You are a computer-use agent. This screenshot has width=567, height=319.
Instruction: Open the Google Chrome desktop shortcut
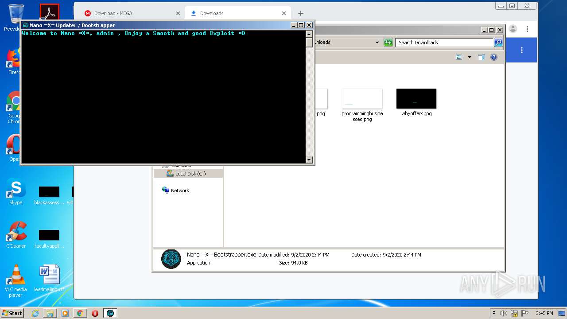click(x=14, y=108)
